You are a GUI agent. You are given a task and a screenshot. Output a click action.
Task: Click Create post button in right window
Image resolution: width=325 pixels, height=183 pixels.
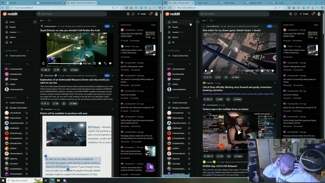(304, 14)
